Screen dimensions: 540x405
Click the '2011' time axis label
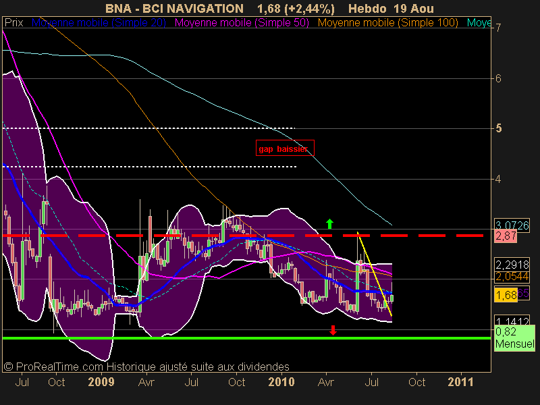(460, 382)
